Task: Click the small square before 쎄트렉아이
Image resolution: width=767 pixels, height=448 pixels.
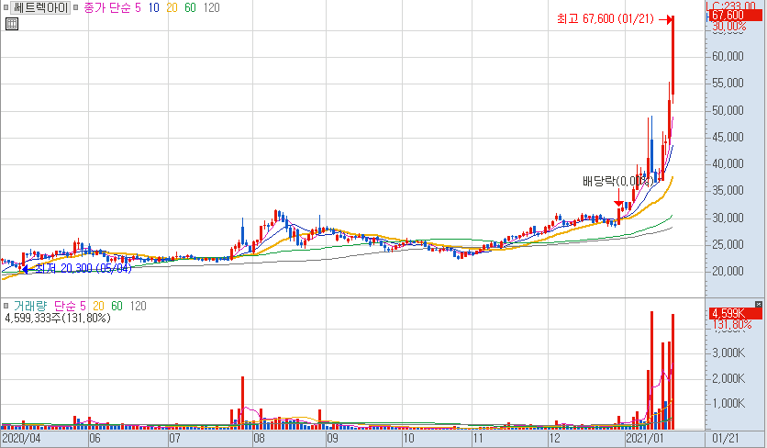Action: [x=6, y=8]
